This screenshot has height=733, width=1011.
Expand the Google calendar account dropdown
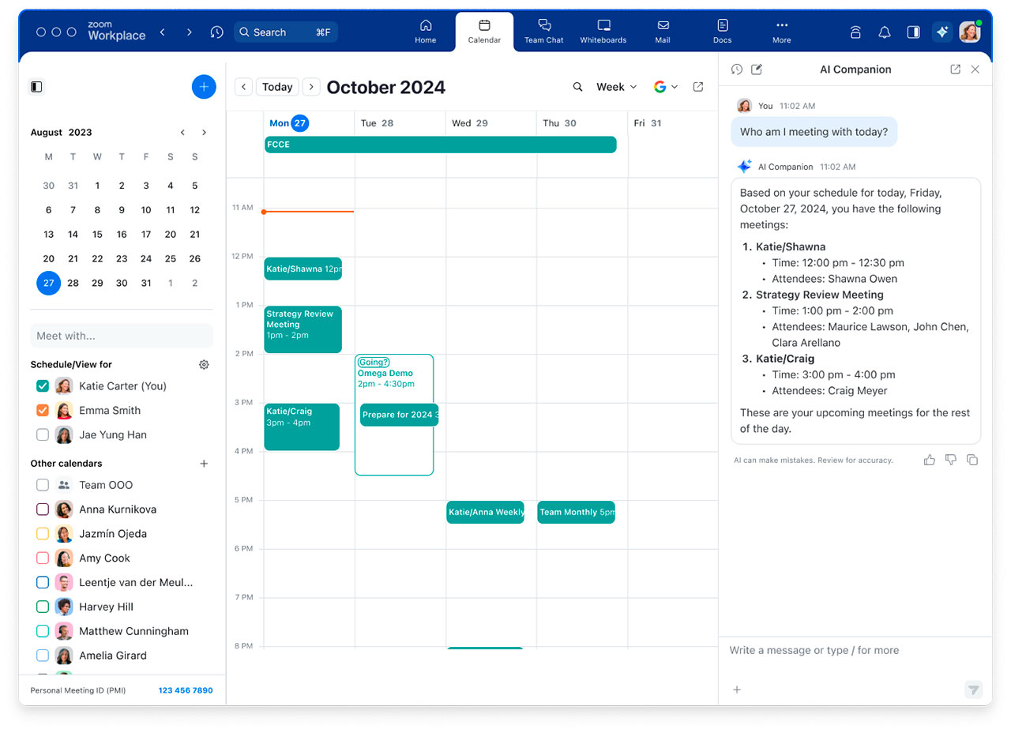[x=666, y=87]
